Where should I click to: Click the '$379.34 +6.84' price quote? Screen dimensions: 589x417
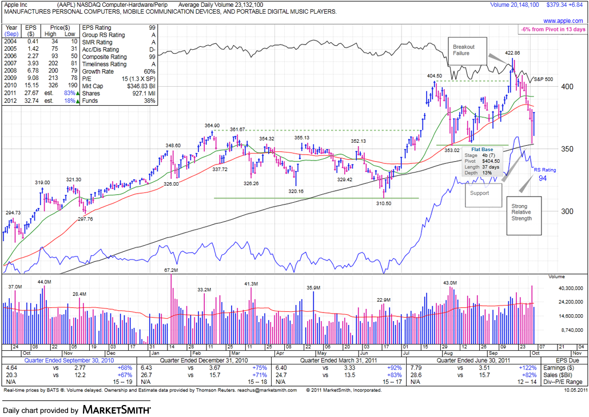[x=564, y=5]
